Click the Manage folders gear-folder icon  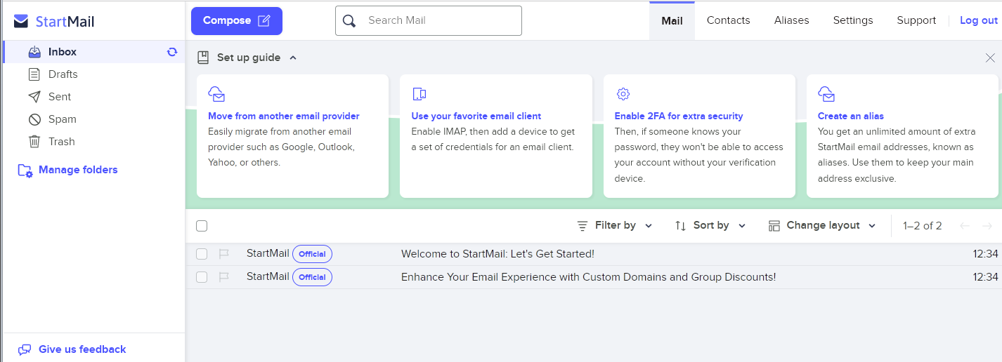tap(25, 170)
